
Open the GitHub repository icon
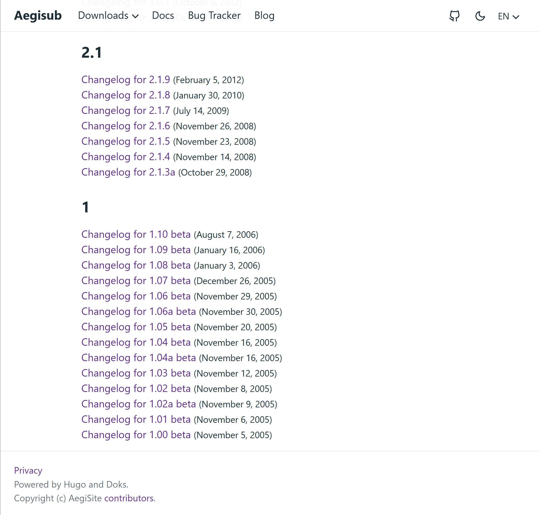(454, 16)
